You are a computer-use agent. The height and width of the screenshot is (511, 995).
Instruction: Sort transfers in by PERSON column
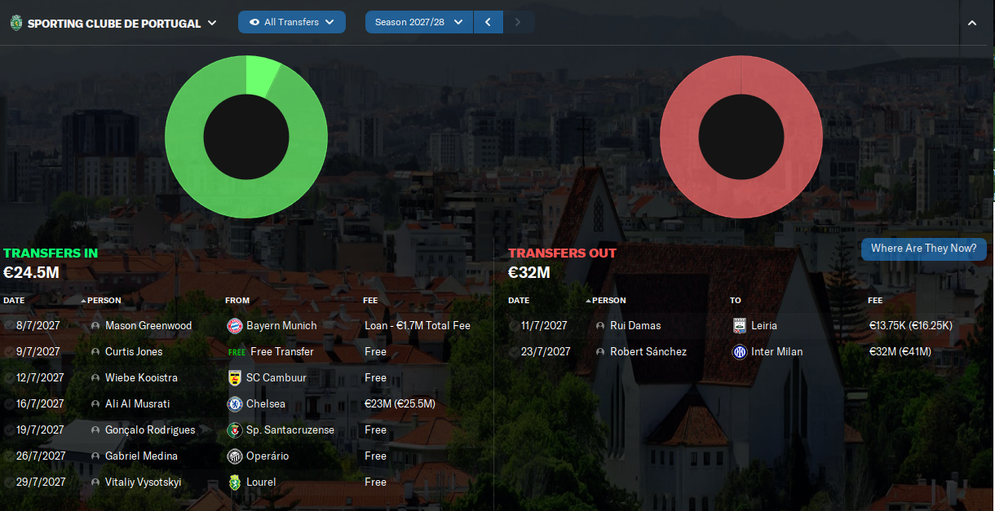[104, 301]
